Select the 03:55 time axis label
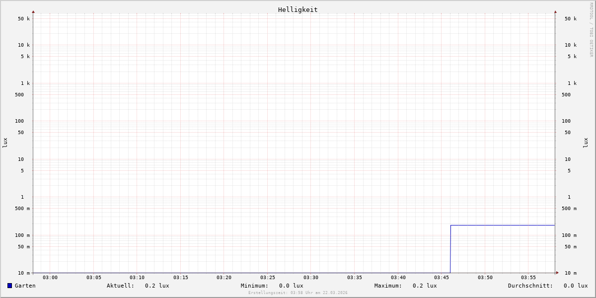596x298 pixels. pyautogui.click(x=528, y=278)
